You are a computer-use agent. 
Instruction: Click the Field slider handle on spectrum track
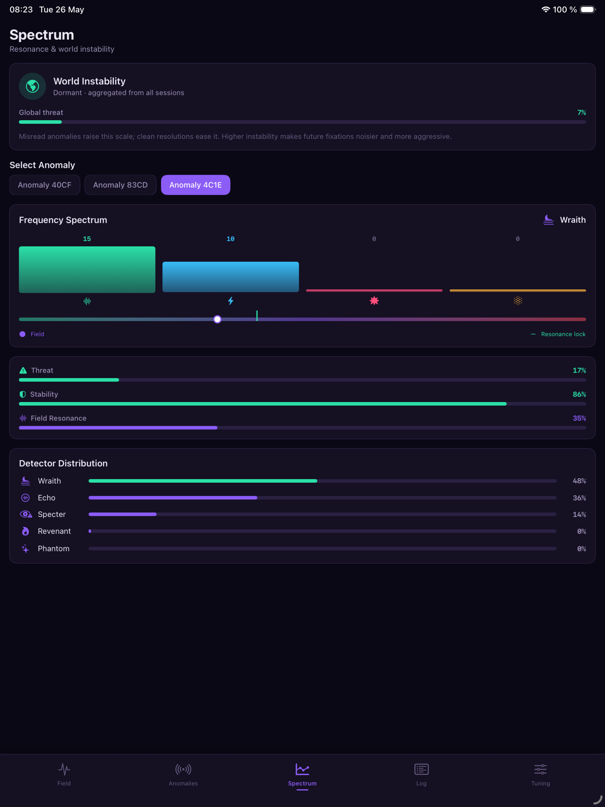pos(217,319)
